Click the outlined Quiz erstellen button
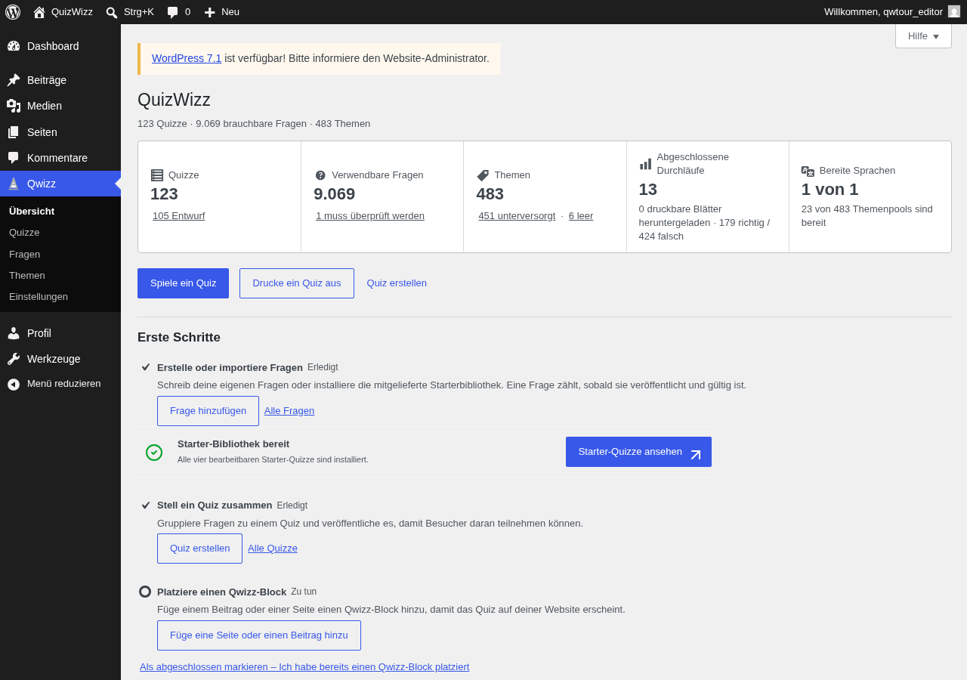967x680 pixels. [x=199, y=549]
